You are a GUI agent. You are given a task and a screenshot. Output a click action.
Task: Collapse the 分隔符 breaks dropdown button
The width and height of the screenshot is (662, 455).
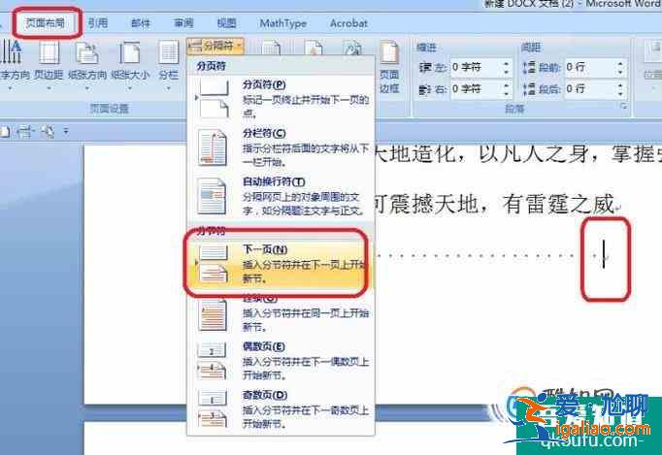[215, 46]
